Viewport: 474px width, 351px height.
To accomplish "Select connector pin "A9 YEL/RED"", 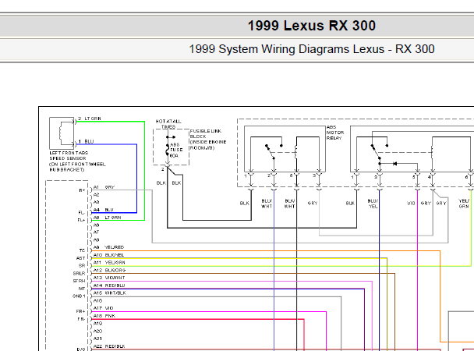I will point(108,247).
